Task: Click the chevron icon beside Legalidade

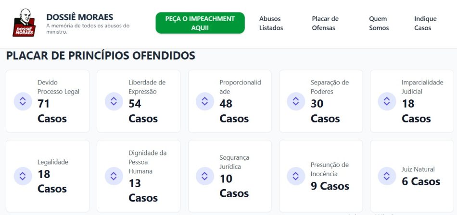Action: pyautogui.click(x=23, y=176)
